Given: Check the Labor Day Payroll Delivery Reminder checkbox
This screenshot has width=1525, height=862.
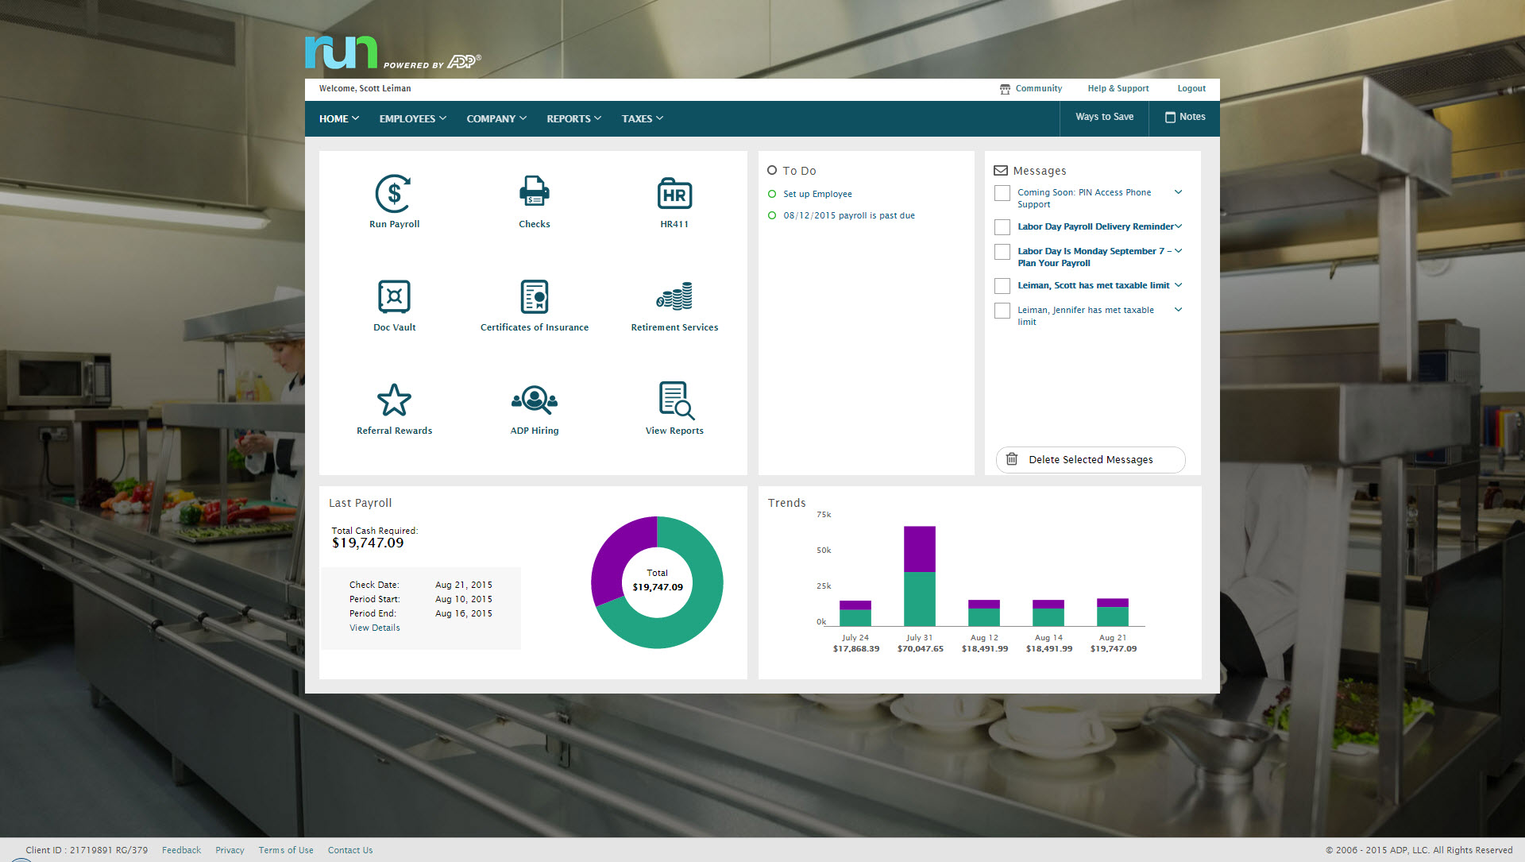Looking at the screenshot, I should [x=1002, y=227].
